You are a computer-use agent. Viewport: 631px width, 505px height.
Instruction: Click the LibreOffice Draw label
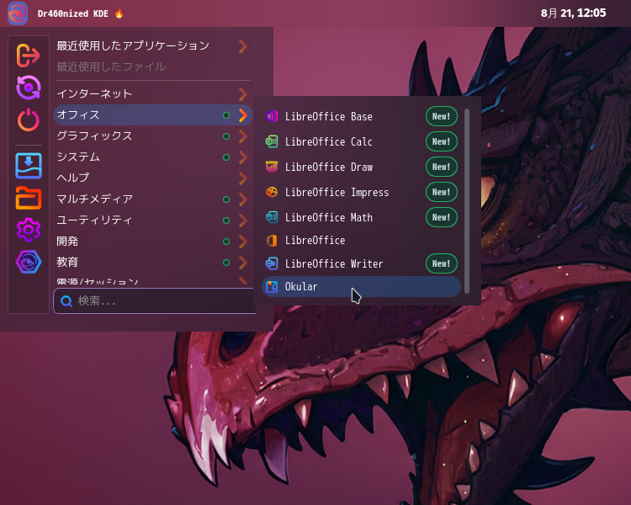[x=329, y=167]
